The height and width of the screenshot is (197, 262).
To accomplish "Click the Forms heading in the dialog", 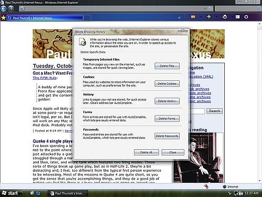I will click(x=88, y=112).
